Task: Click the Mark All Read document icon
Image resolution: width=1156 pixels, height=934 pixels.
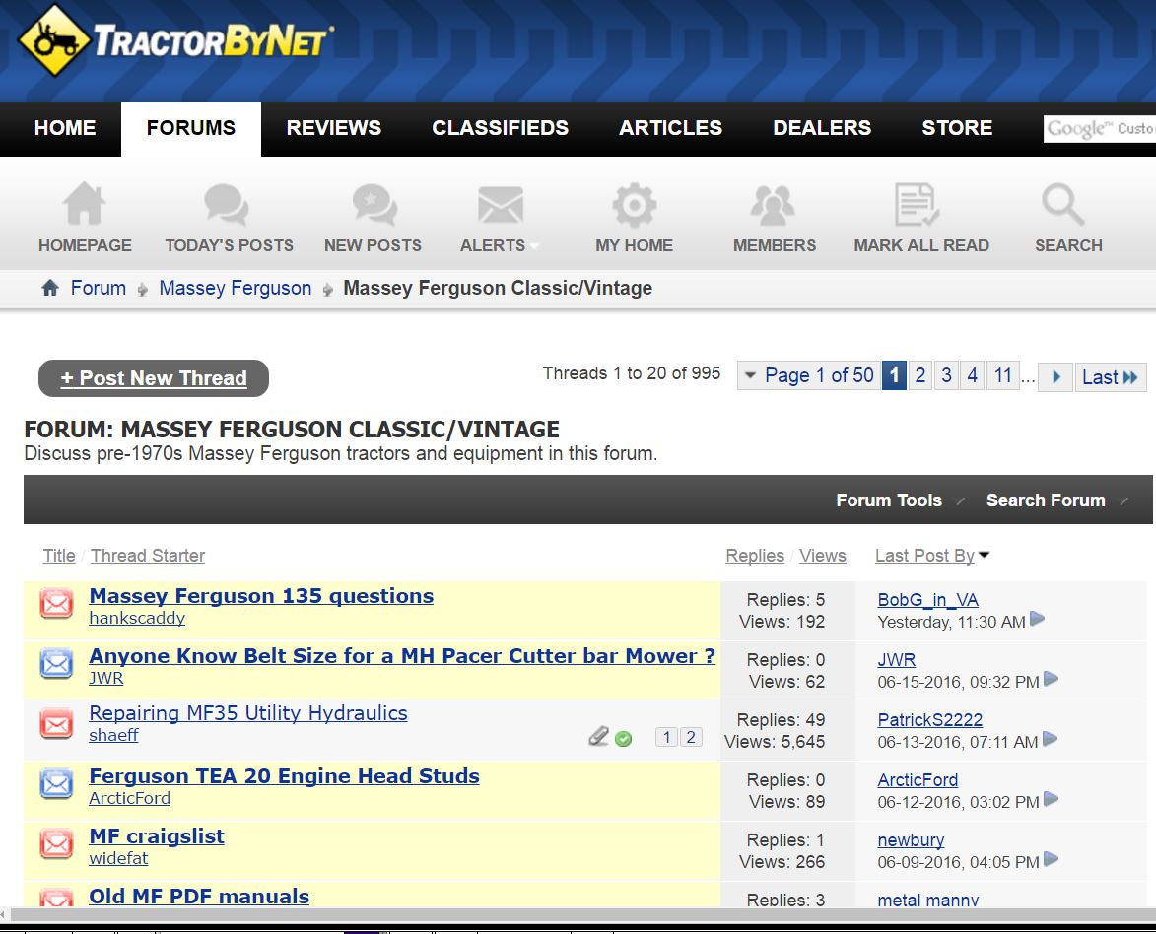Action: [x=917, y=204]
